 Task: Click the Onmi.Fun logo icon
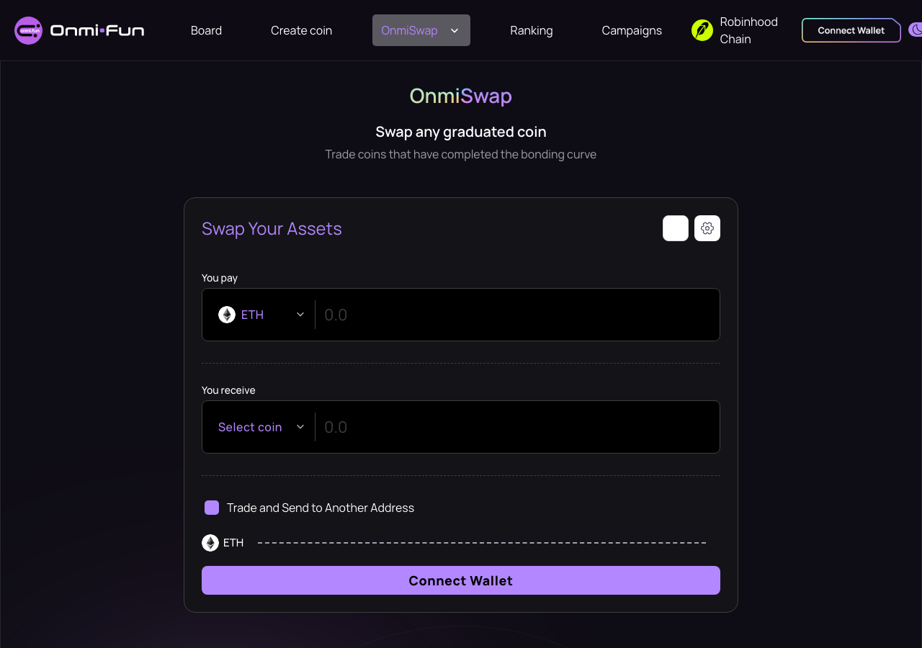[x=29, y=30]
